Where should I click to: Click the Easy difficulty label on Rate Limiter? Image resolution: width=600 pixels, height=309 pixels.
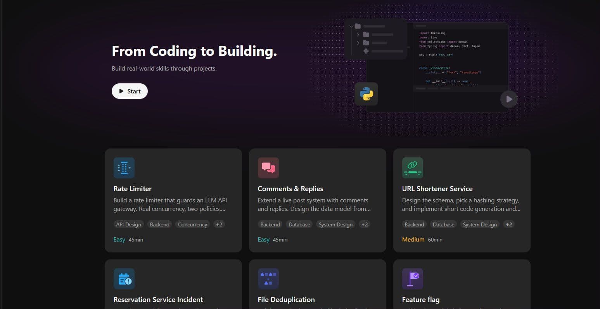click(119, 240)
